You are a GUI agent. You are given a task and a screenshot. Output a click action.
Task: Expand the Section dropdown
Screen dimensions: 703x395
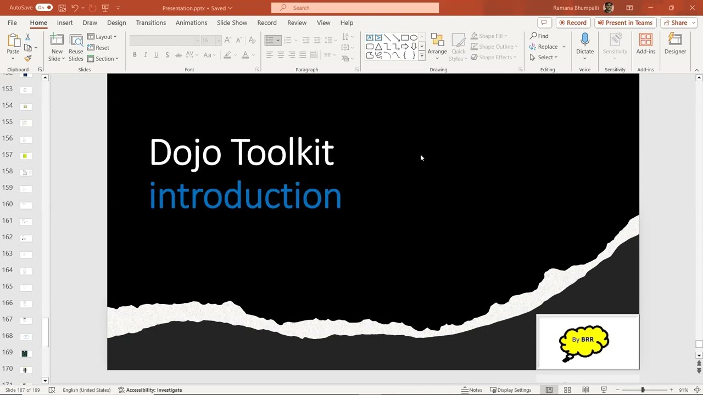(x=103, y=59)
